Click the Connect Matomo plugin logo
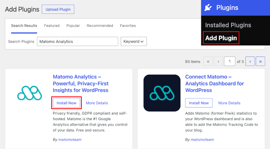 click(162, 93)
